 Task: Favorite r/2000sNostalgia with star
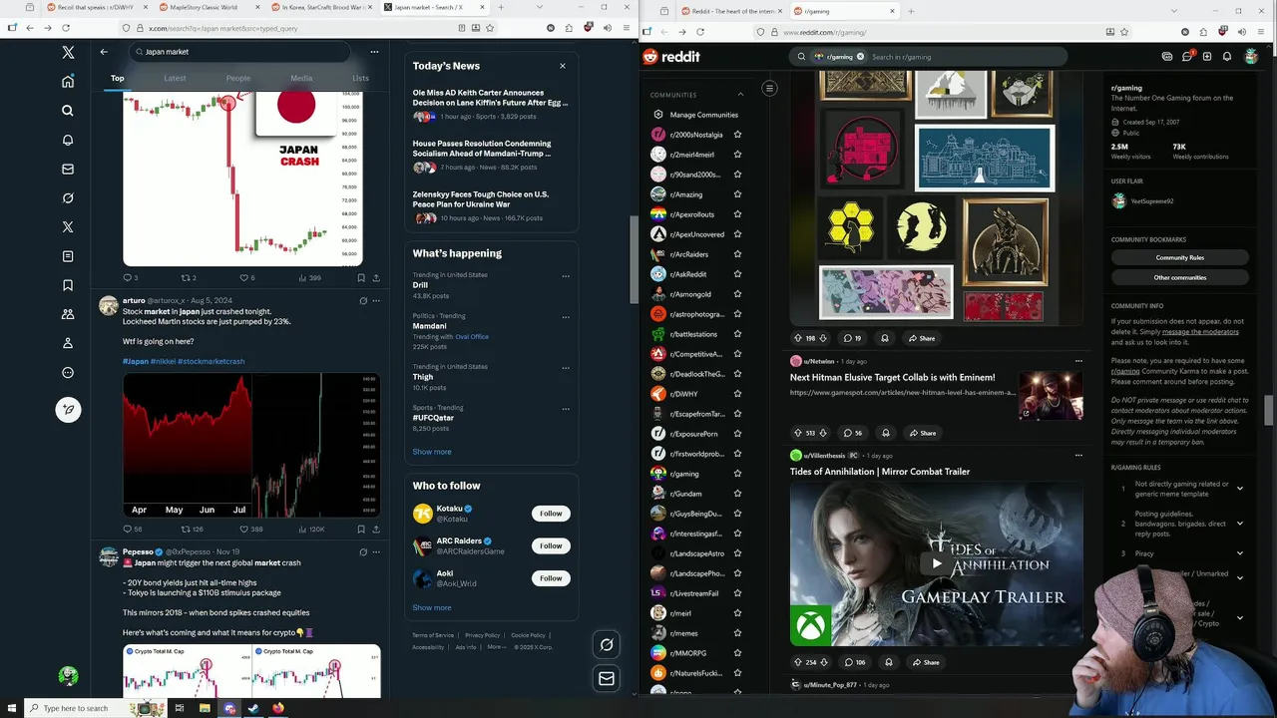pyautogui.click(x=737, y=135)
